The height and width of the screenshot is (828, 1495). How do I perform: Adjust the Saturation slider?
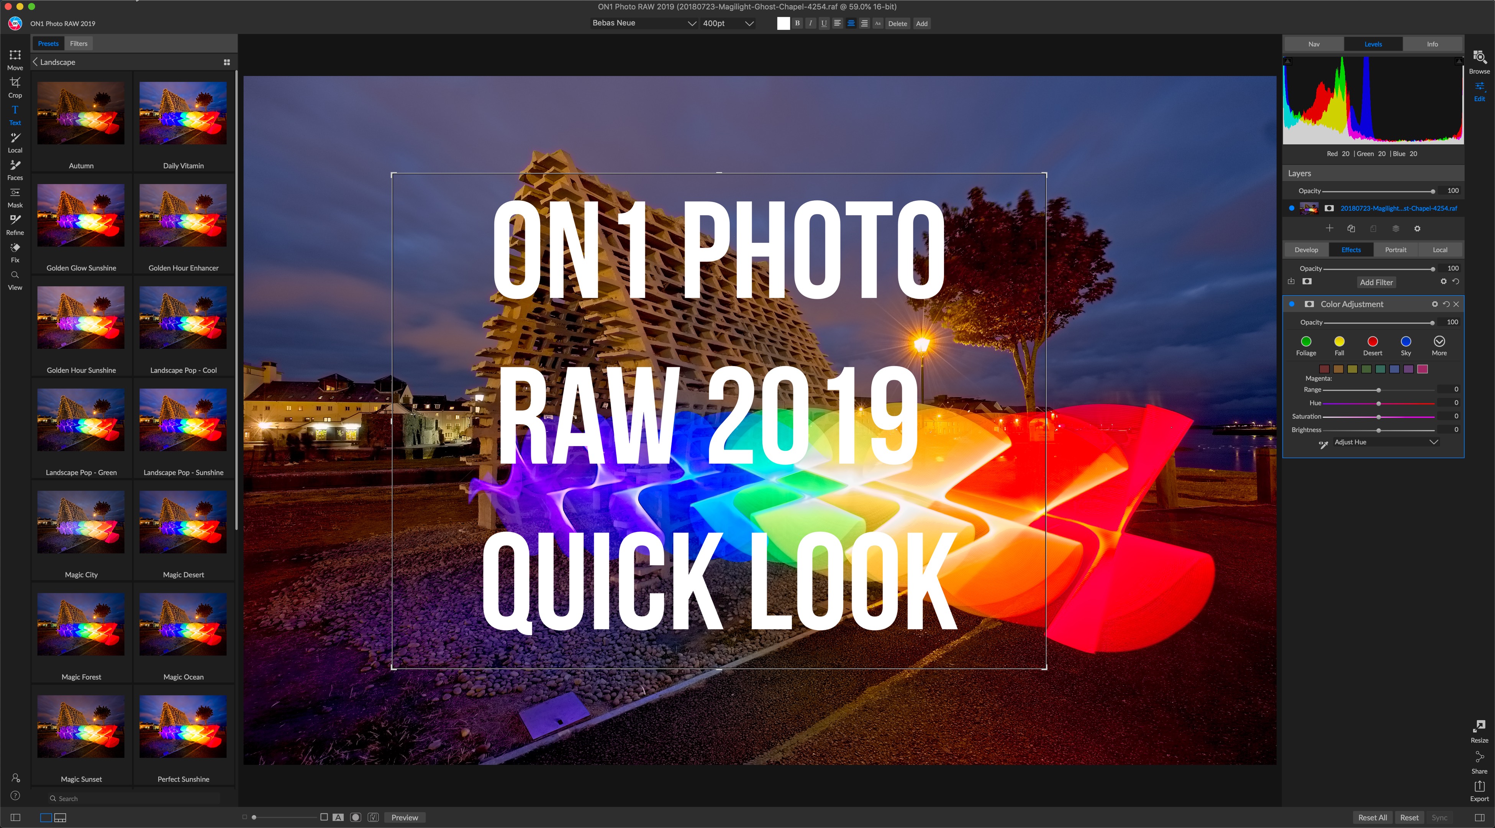pos(1379,416)
